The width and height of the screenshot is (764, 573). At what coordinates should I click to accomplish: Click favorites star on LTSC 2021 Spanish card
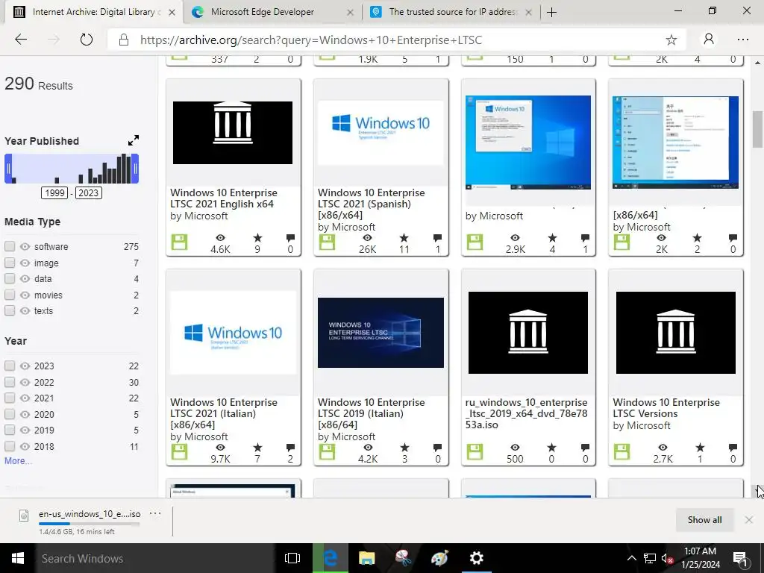point(404,238)
